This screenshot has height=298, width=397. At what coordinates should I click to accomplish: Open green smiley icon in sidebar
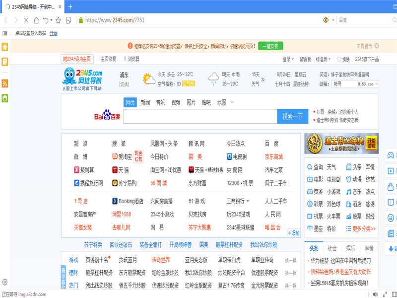click(5, 98)
